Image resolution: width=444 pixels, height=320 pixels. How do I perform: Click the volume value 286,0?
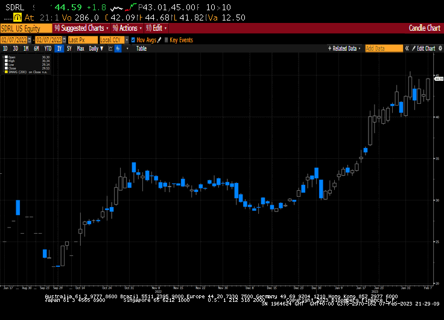coord(86,18)
